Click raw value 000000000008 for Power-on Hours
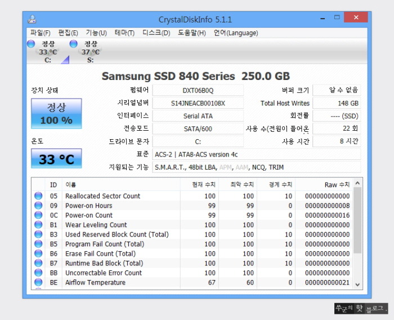Viewport: 394px width, 320px height. click(327, 206)
